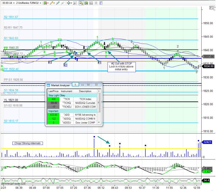
Task: Click the ^TICK instrument cell
Action: (66, 99)
